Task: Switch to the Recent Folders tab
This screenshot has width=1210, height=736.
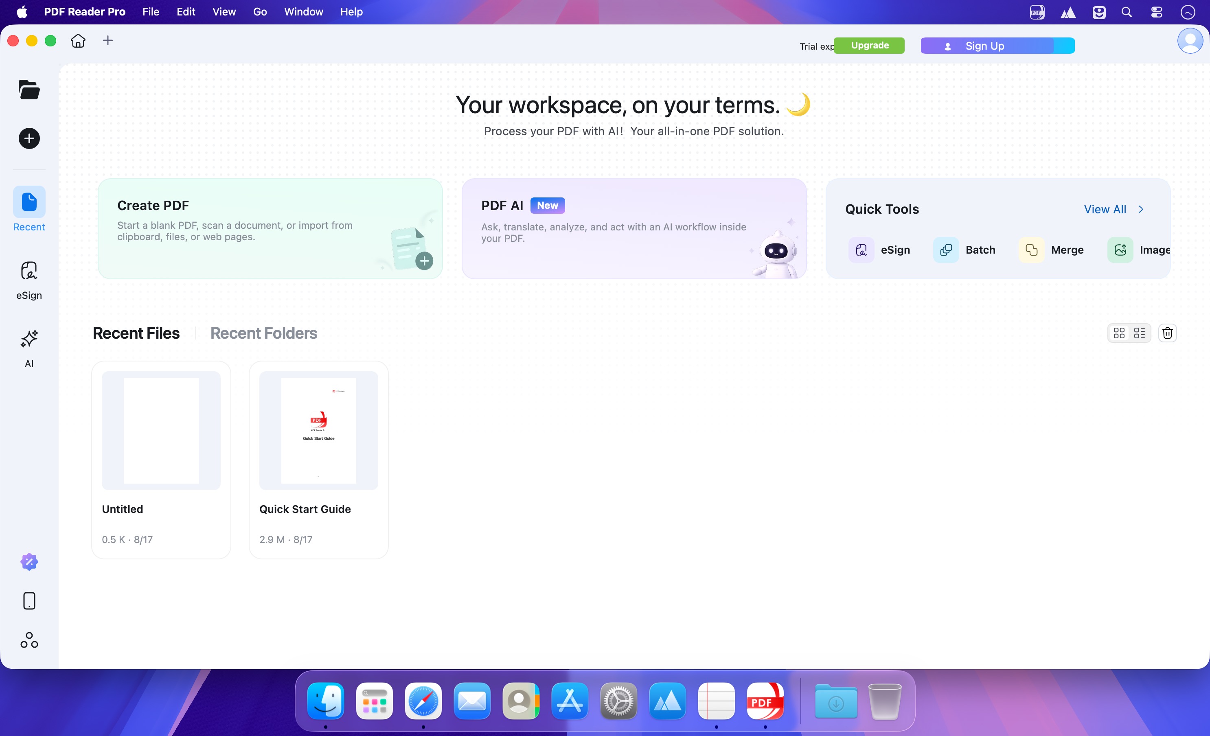Action: (x=264, y=333)
